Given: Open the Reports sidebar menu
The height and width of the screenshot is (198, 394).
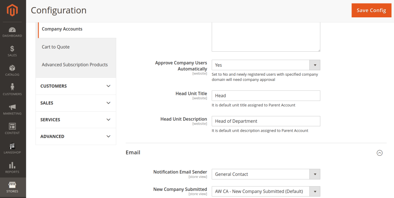Looking at the screenshot, I should [12, 168].
